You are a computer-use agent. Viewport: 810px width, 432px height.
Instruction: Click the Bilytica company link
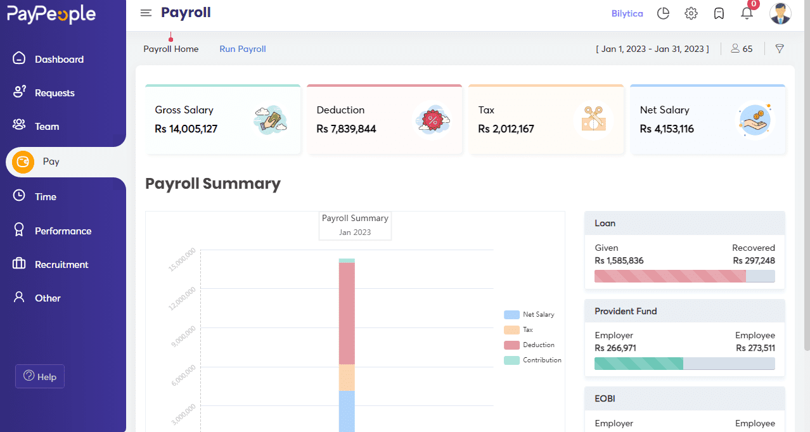click(x=627, y=13)
